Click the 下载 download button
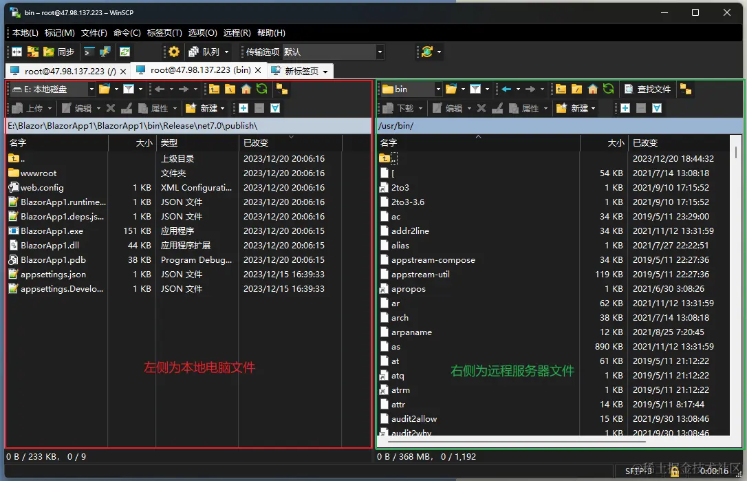747x481 pixels. coord(398,108)
